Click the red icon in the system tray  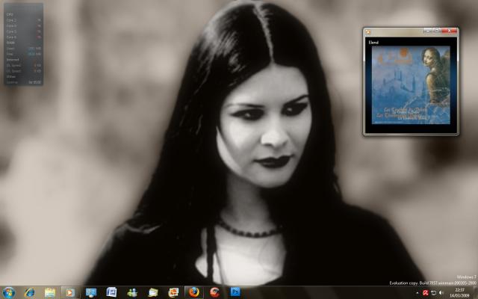425,292
